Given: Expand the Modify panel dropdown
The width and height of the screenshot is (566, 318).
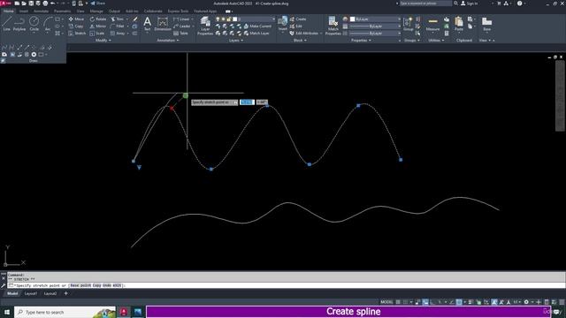Looking at the screenshot, I should coord(103,41).
